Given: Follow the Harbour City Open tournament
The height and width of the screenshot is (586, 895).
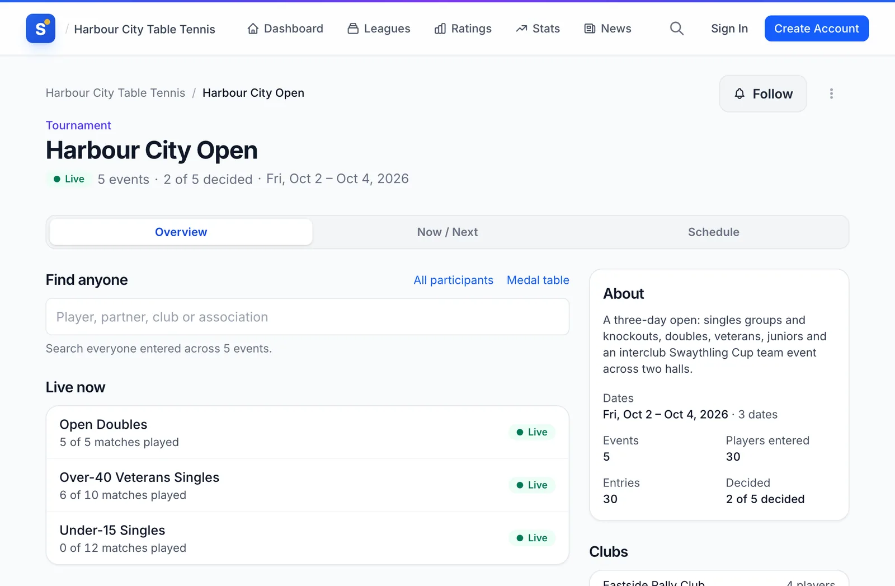Looking at the screenshot, I should (763, 93).
